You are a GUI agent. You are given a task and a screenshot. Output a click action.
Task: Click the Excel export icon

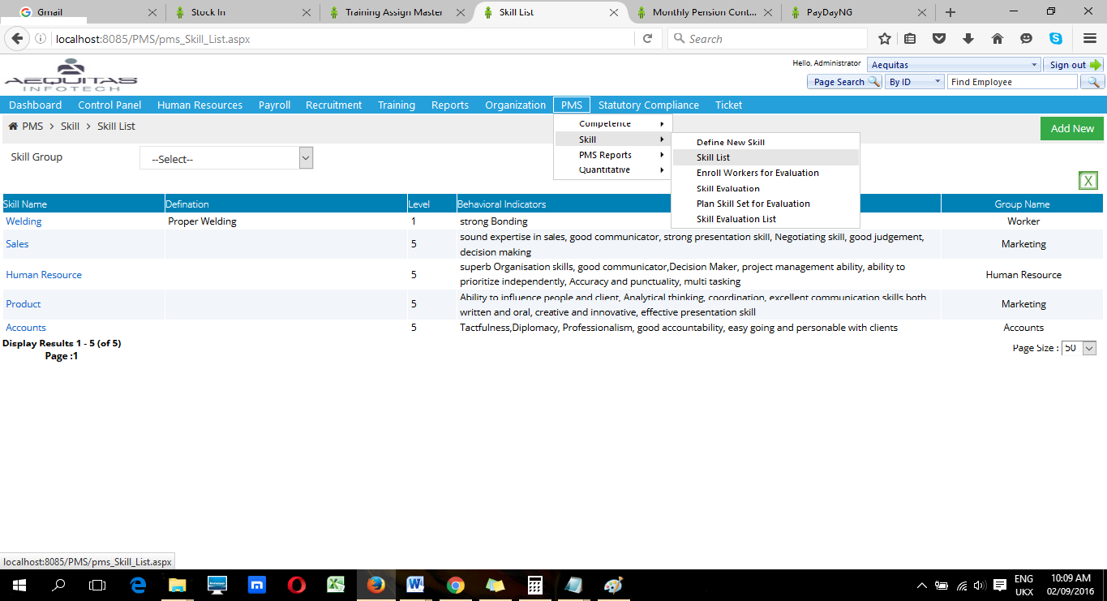pos(1088,181)
